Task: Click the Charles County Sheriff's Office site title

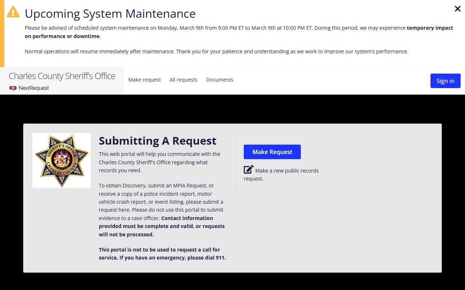Action: click(62, 76)
